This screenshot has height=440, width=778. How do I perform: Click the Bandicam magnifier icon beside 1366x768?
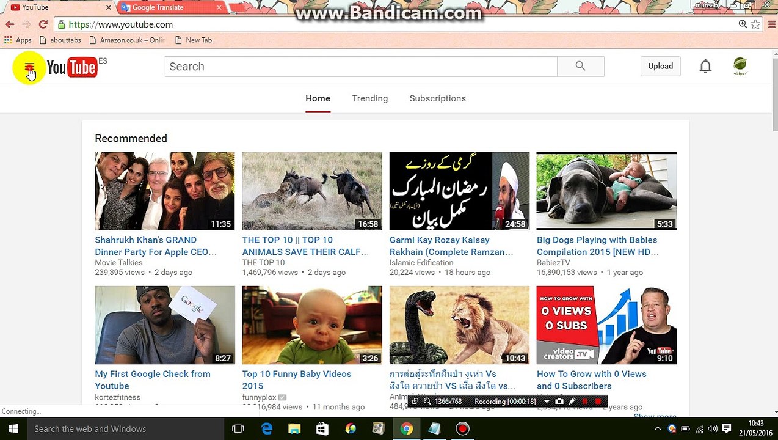point(427,402)
